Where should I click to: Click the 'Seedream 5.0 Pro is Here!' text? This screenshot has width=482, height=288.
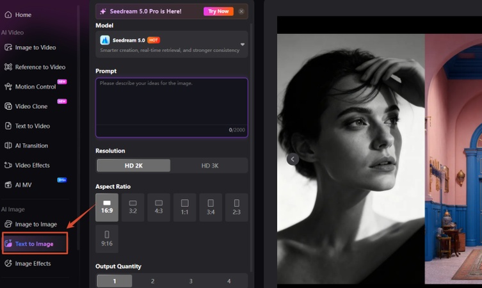[x=146, y=12]
